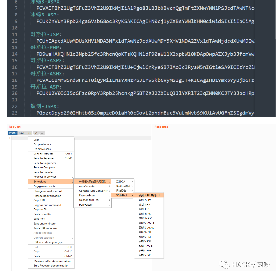Select 蚁剑-ASP-密码: 1 webshell

click(x=149, y=196)
